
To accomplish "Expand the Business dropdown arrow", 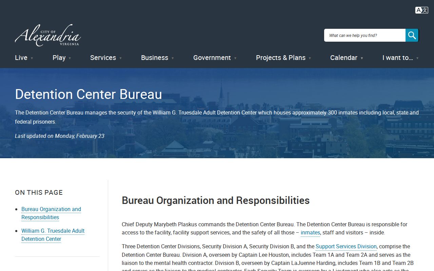I will pos(173,58).
